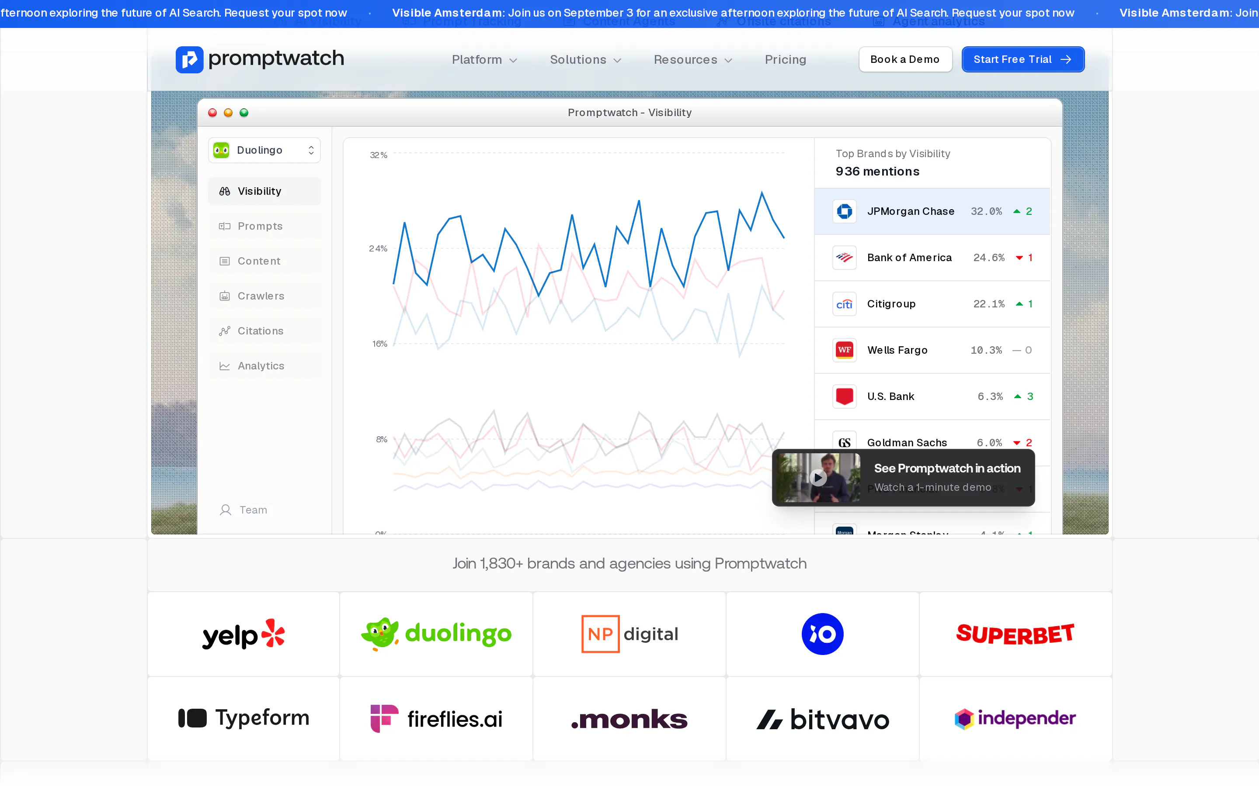
Task: Click the Prompts icon in sidebar
Action: 225,226
